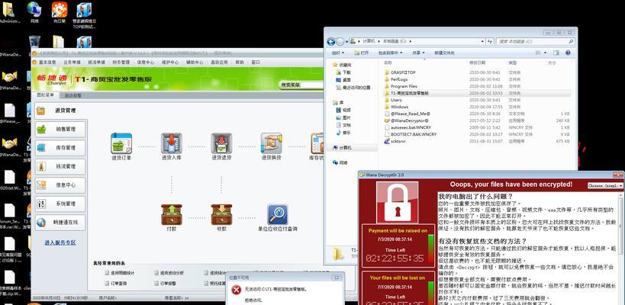Select the BOOTSECT.BAK.WNCRY file

coord(477,134)
